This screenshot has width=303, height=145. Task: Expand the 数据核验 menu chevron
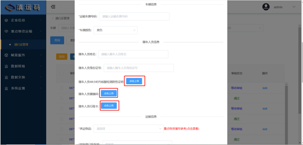coord(41,66)
